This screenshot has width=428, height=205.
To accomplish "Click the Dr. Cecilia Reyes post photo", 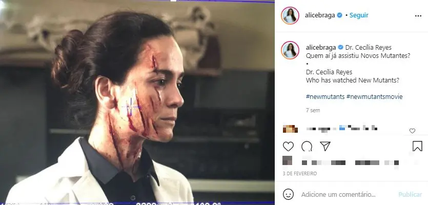I will (x=137, y=102).
